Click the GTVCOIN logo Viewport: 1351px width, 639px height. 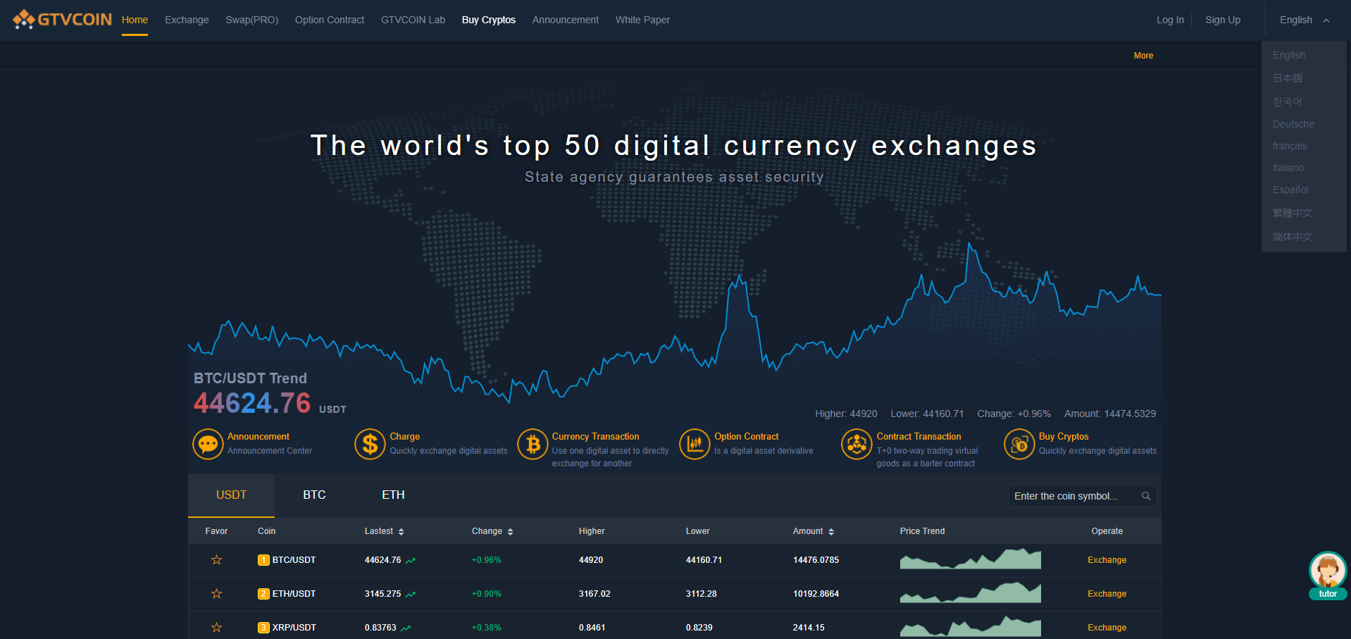(62, 19)
